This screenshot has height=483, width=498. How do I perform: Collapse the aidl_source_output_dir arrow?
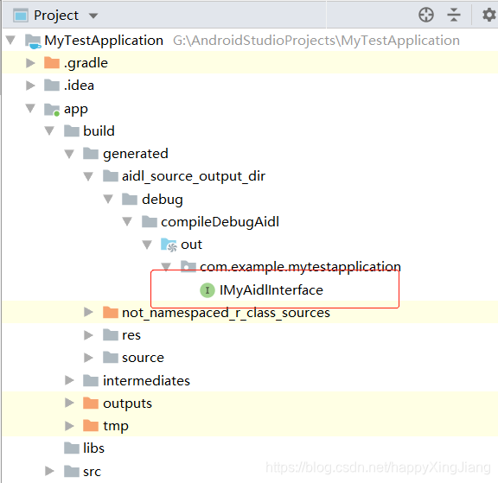pos(88,176)
